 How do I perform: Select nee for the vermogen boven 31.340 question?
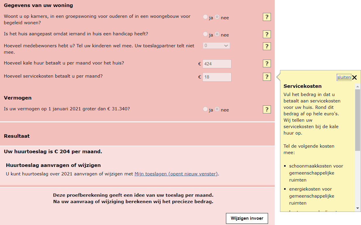[217, 109]
